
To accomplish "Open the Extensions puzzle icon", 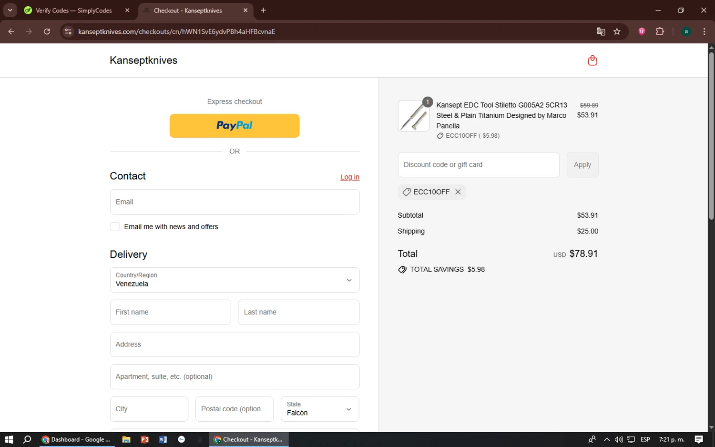I will coord(660,31).
